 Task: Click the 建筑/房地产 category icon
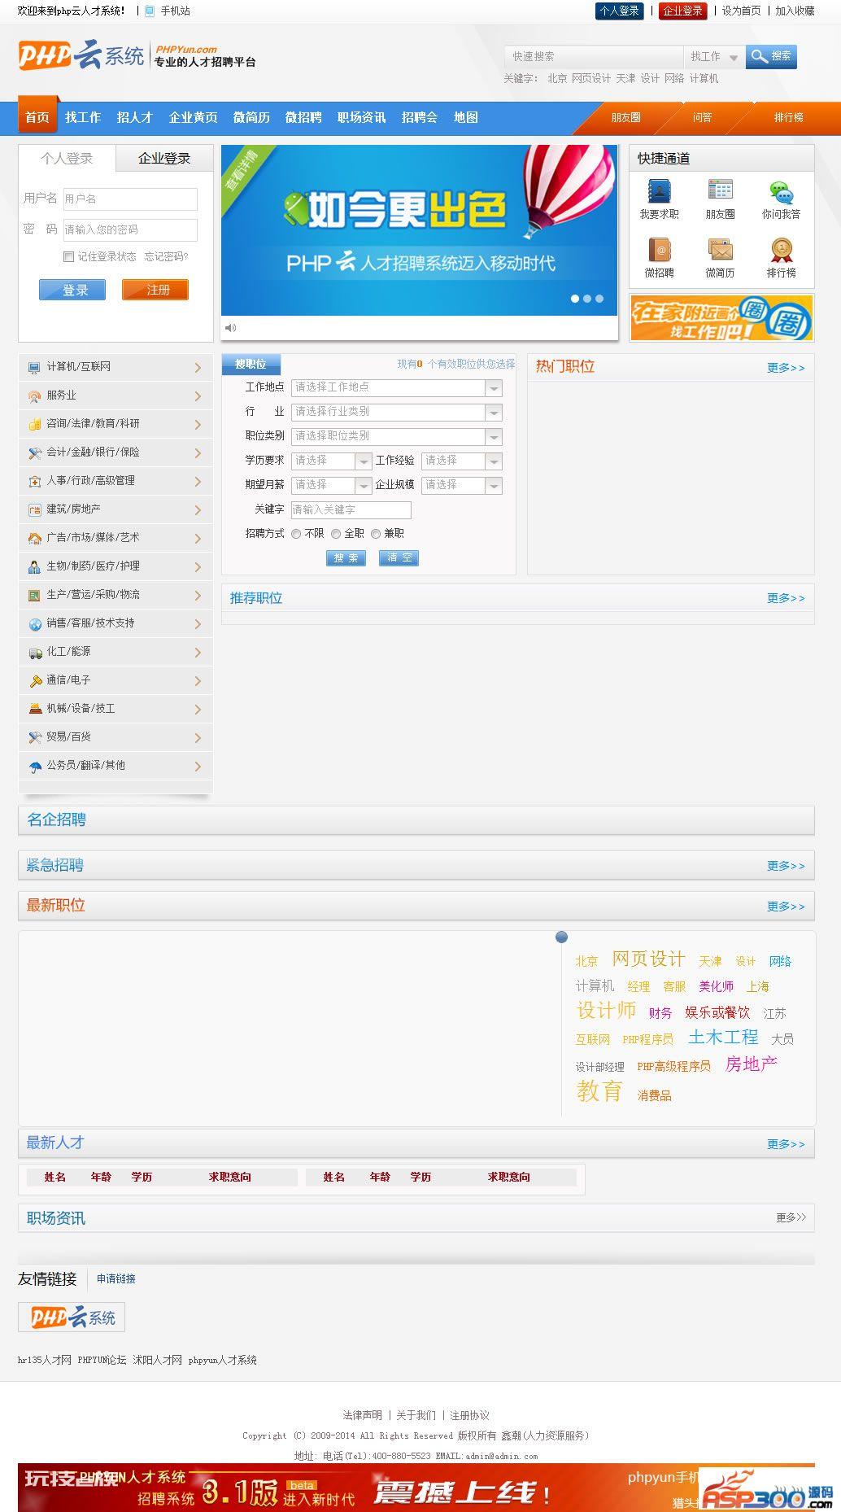pyautogui.click(x=34, y=510)
